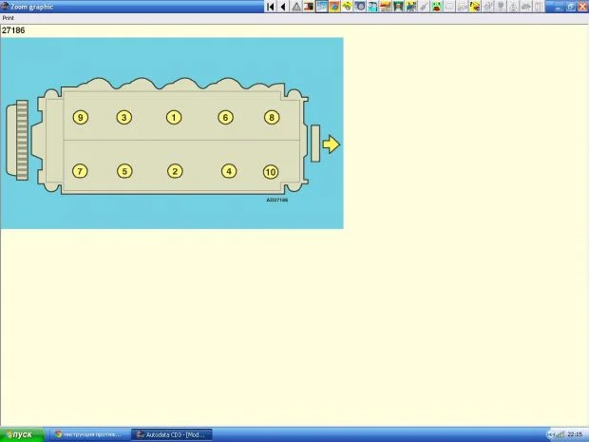Click the previous page arrow icon
The image size is (589, 442).
pyautogui.click(x=283, y=6)
